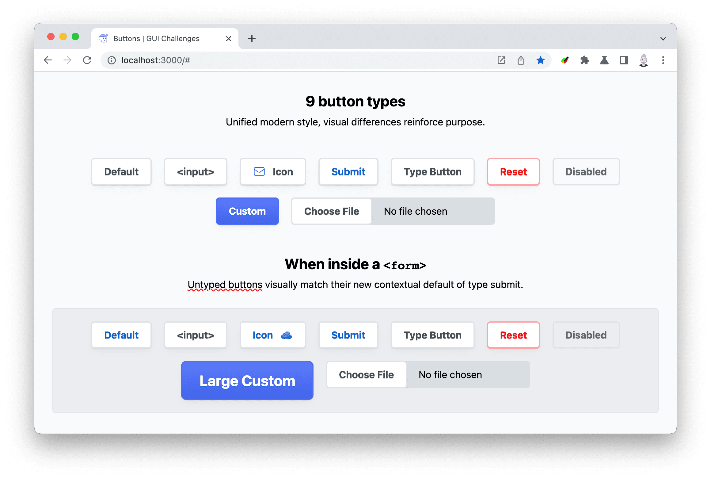Click the Reset button in top row
The height and width of the screenshot is (479, 711).
click(x=513, y=172)
